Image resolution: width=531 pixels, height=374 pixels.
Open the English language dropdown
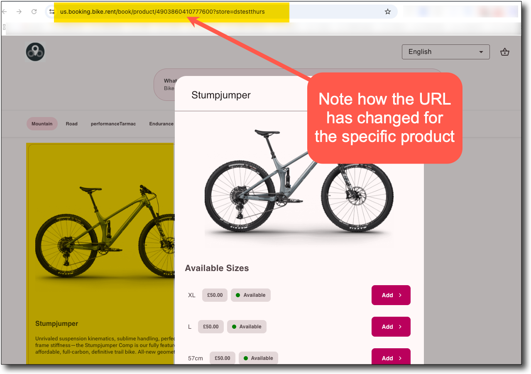click(x=446, y=52)
